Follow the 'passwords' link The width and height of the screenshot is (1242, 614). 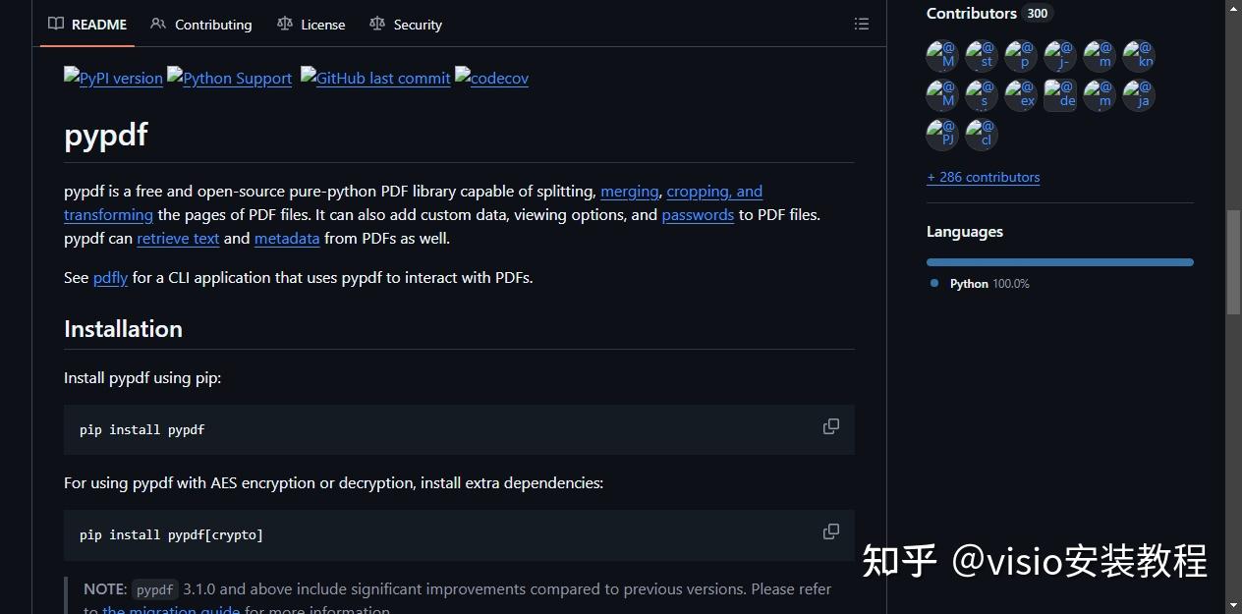tap(698, 215)
